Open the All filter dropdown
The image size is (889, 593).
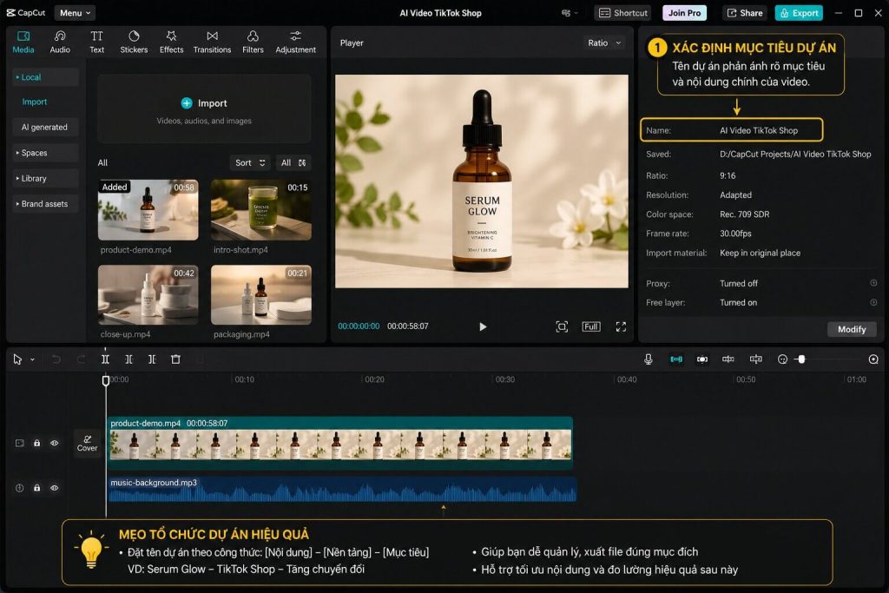tap(293, 162)
